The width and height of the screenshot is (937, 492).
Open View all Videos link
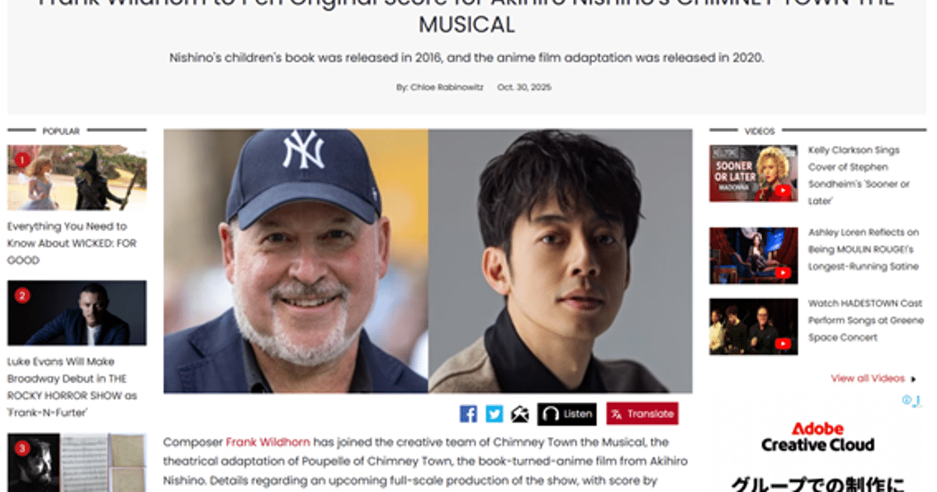coord(868,378)
